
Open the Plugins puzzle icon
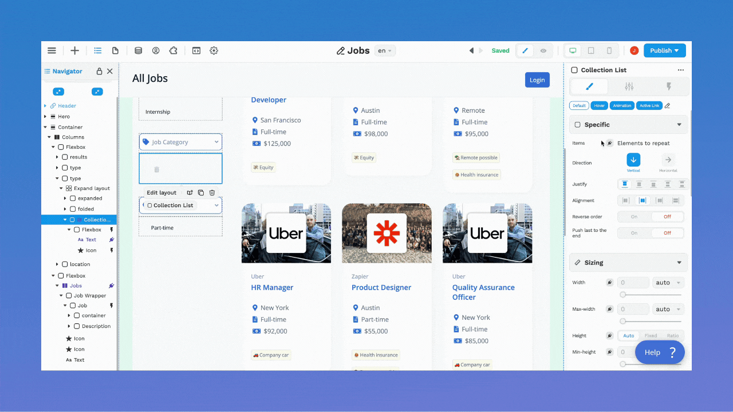pos(173,50)
